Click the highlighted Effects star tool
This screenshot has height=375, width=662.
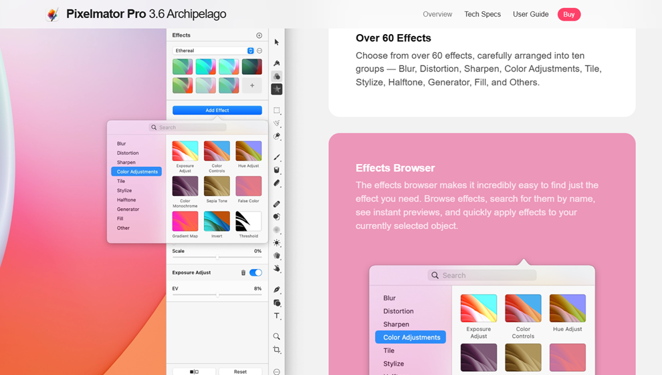pos(277,89)
